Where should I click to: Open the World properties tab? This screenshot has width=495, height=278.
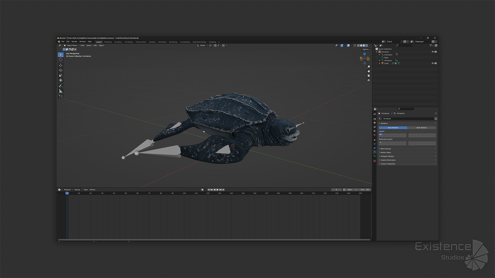click(x=375, y=135)
